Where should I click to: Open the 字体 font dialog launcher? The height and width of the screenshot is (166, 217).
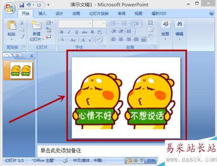[x=105, y=47]
